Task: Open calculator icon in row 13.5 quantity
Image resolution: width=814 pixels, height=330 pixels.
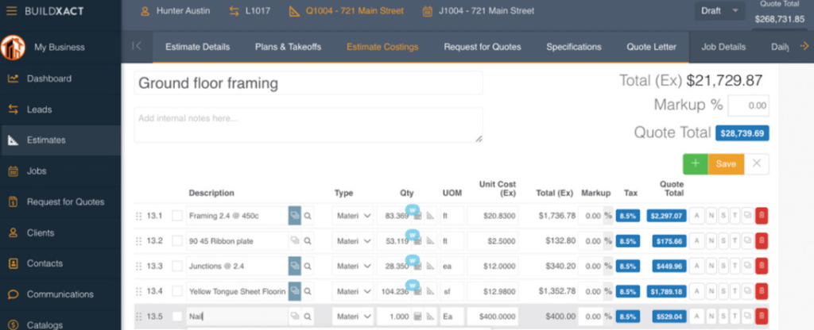Action: tap(417, 316)
